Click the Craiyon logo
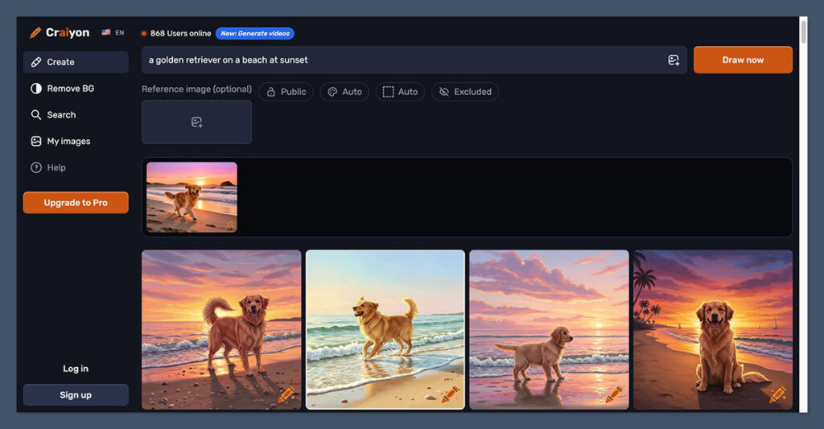The width and height of the screenshot is (824, 429). 60,32
